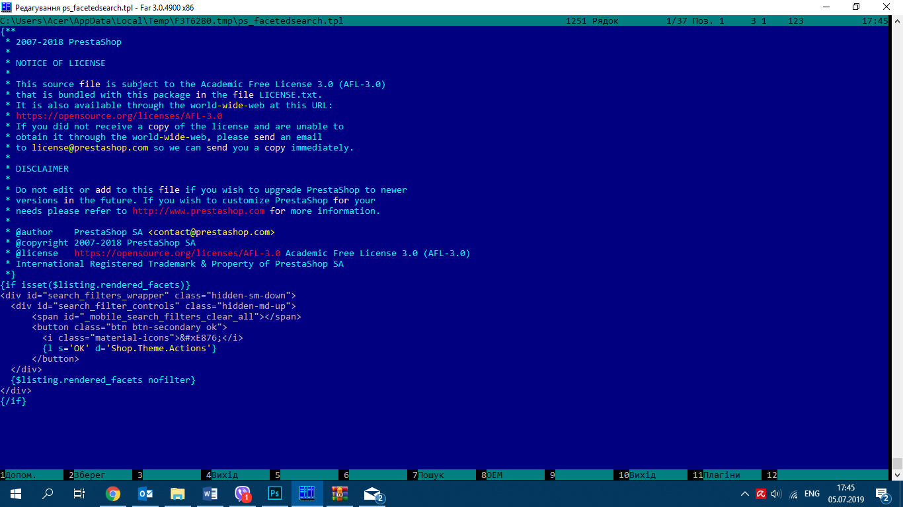Open Task View
This screenshot has width=903, height=507.
coord(79,493)
